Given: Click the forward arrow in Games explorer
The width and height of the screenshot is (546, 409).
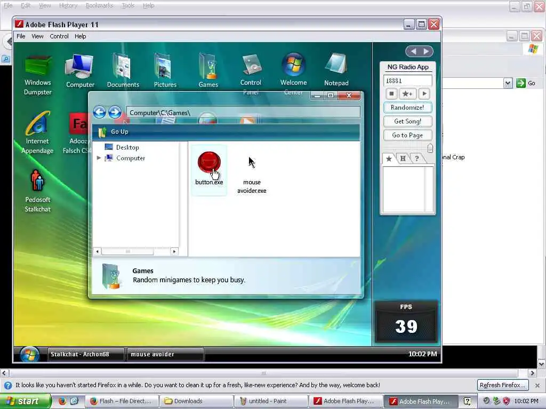Looking at the screenshot, I should pyautogui.click(x=115, y=112).
